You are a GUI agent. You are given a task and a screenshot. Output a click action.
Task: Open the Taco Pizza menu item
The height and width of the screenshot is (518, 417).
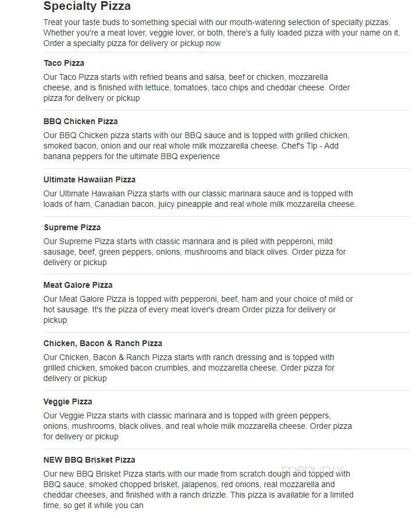pos(64,63)
